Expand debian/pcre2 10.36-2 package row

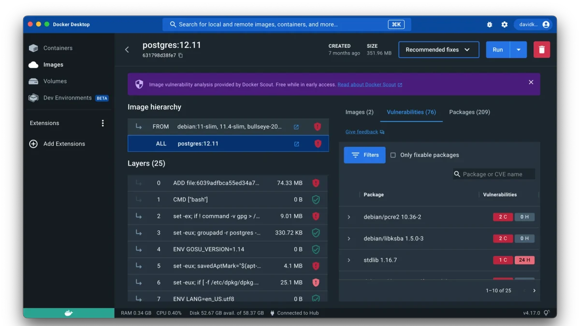pos(349,217)
